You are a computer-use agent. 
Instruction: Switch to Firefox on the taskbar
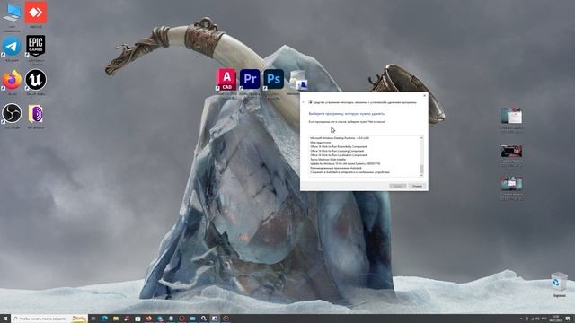tap(148, 319)
